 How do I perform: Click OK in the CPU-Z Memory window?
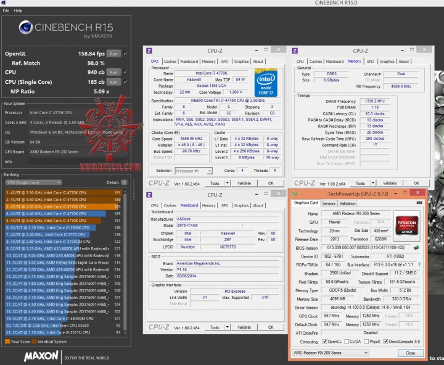tap(416, 183)
